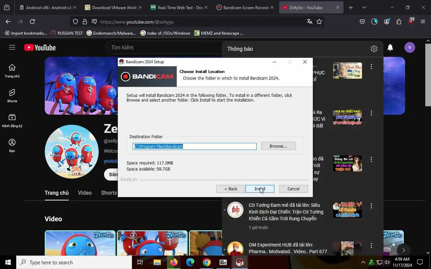Open the YouTube account avatar menu
The image size is (431, 269).
410,47
